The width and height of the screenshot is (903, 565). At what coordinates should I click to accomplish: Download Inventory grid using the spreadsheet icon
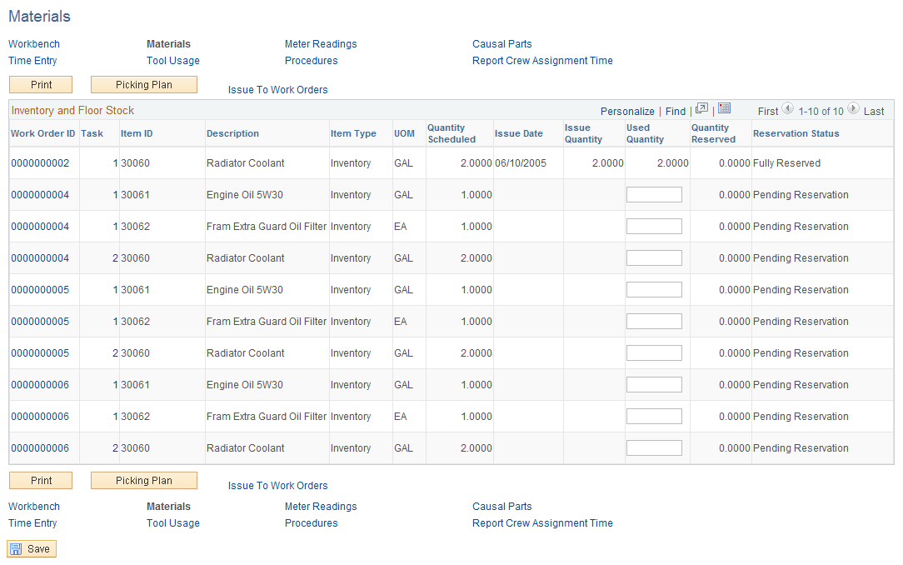tap(723, 109)
